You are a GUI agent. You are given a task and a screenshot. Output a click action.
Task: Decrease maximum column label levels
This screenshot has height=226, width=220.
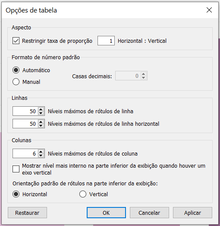point(41,156)
